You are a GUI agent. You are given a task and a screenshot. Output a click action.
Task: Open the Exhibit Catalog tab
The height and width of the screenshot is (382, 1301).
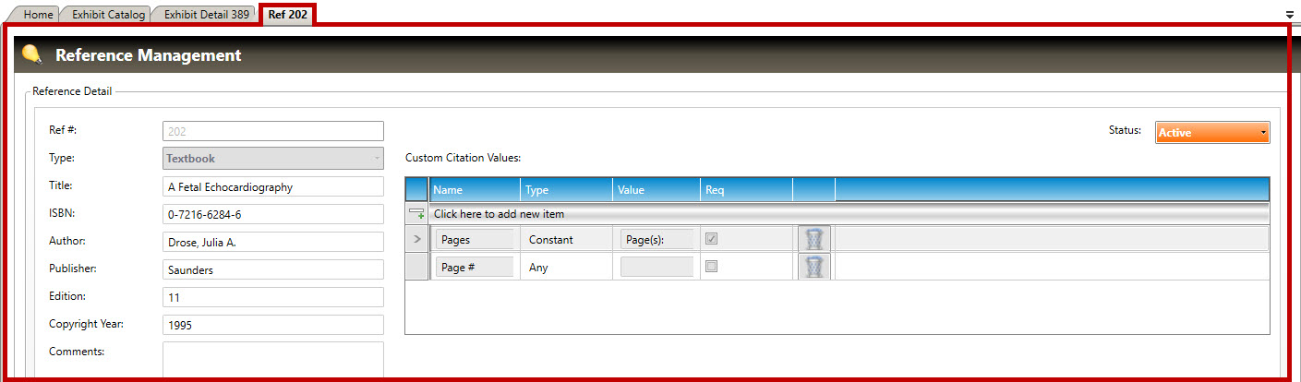(x=108, y=15)
